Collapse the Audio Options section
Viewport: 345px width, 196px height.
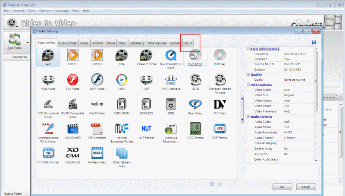coord(248,117)
